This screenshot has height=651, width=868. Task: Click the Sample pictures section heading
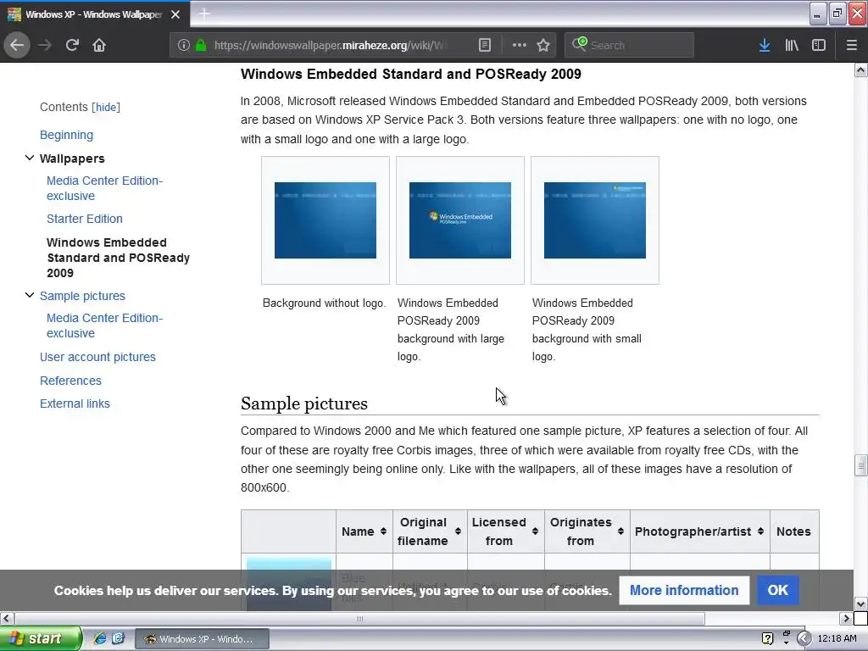tap(304, 403)
